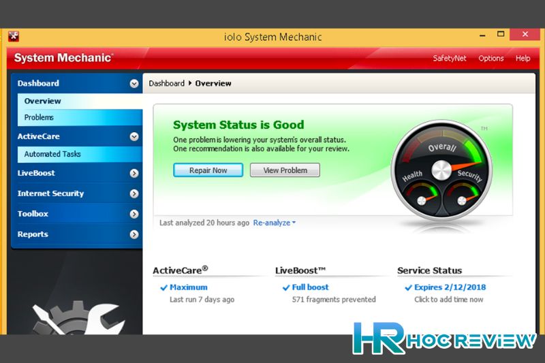Click the Maximum ActiveCare link
Viewport: 545px width, 363px height.
coord(189,287)
